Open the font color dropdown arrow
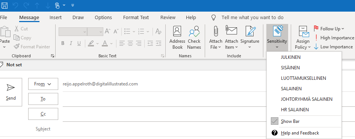355x139 pixels. point(111,43)
